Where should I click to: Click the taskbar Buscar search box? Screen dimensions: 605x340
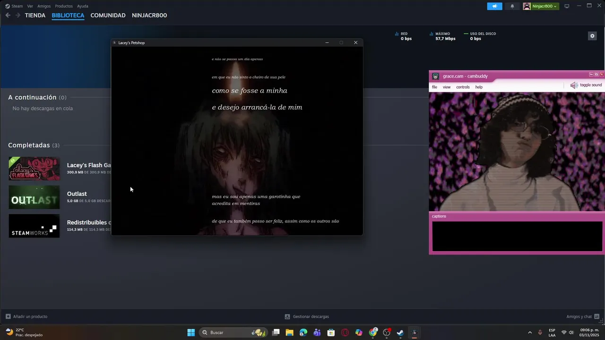(x=234, y=332)
